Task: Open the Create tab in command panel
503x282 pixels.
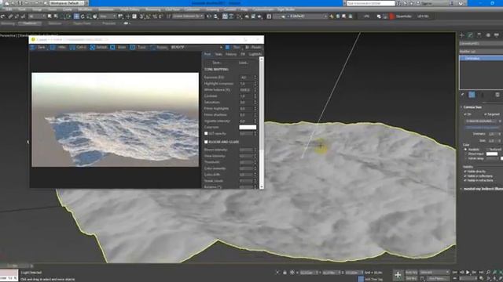Action: [x=462, y=34]
